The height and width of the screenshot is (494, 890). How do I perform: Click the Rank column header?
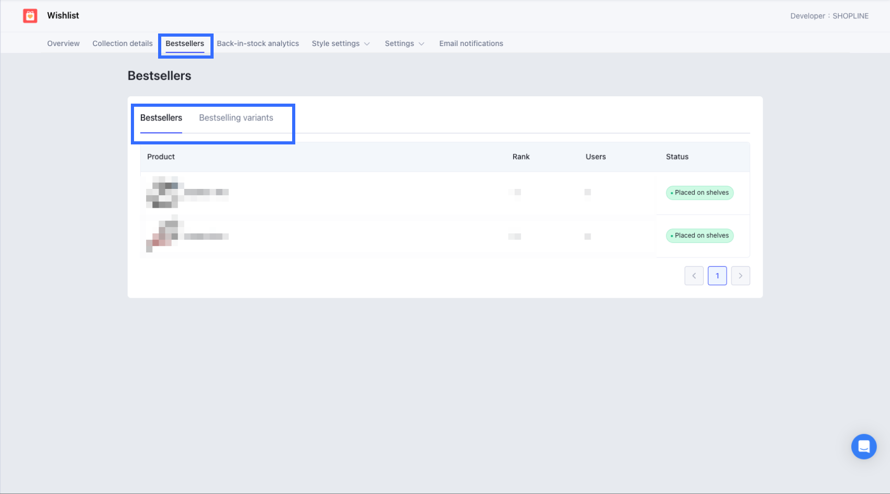click(x=521, y=157)
